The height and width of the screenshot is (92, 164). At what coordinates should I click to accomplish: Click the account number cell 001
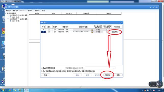click(x=55, y=30)
